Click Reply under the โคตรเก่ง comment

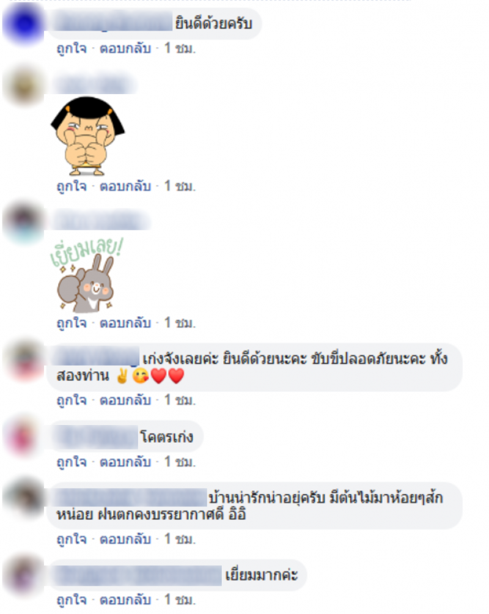click(125, 462)
